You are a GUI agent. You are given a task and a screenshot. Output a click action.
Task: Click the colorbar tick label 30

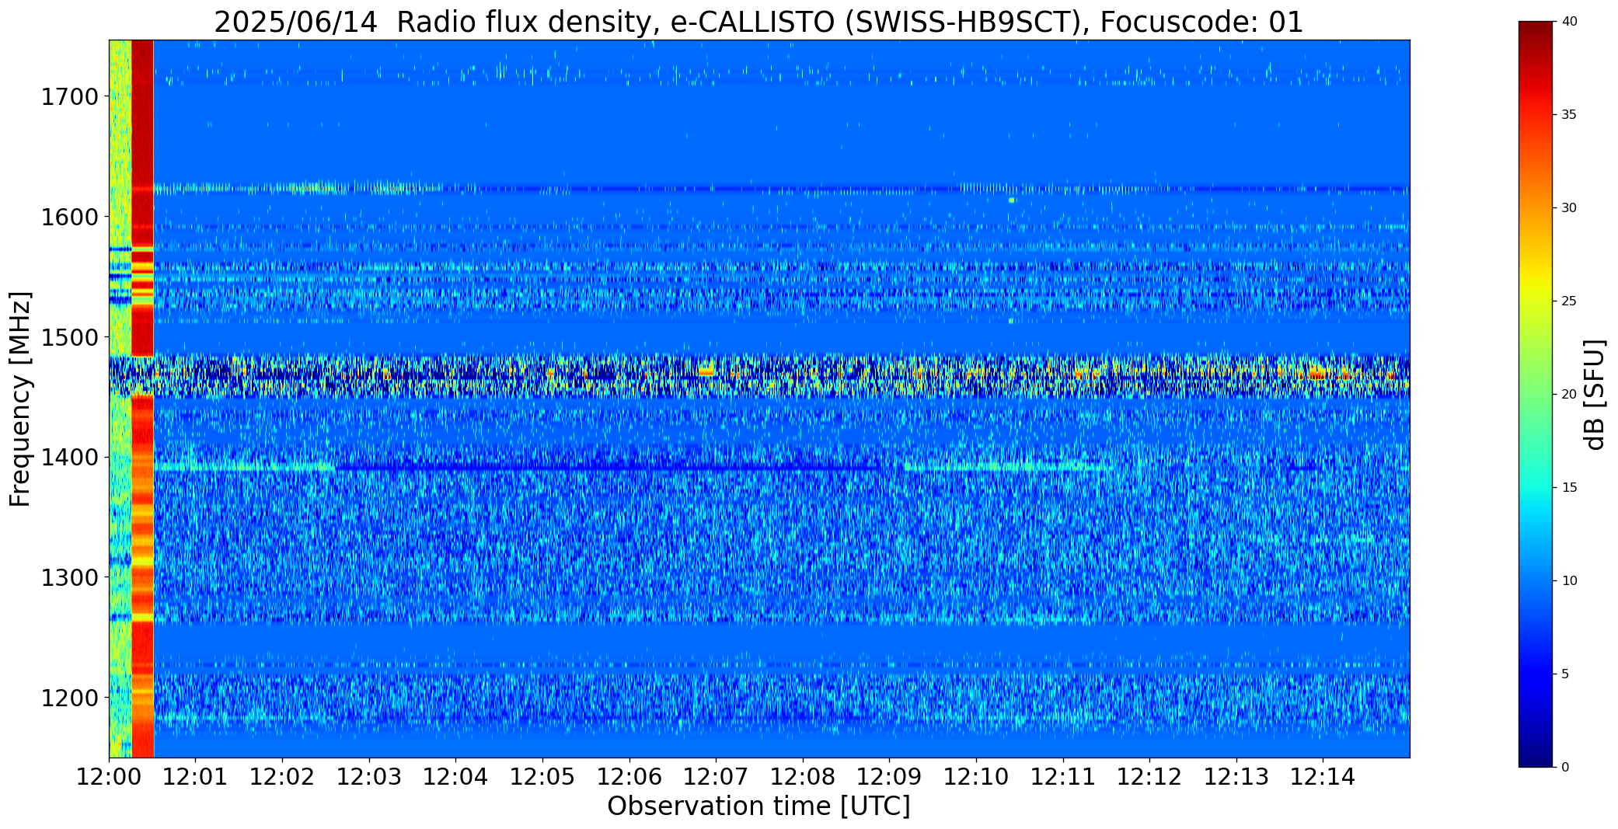[1569, 208]
